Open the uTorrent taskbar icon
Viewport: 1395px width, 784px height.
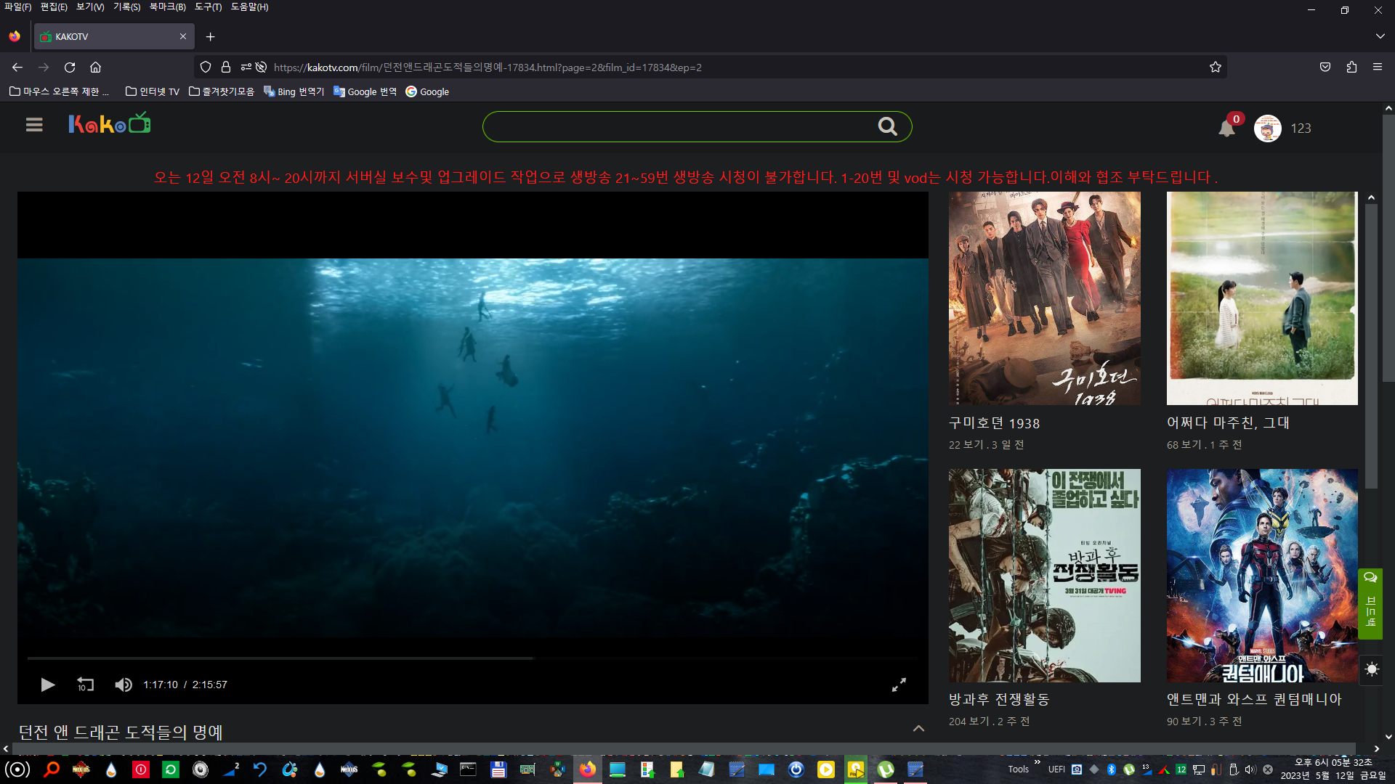pos(886,769)
